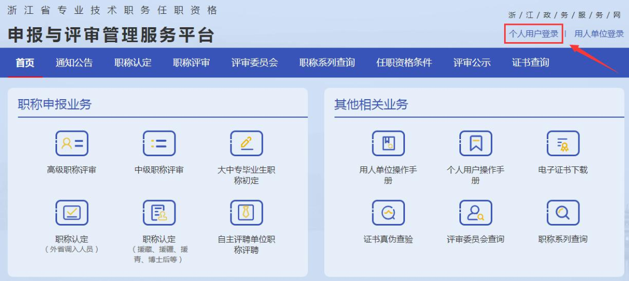Go to the 首页 tab
Screen dimensions: 629x281
pyautogui.click(x=25, y=63)
